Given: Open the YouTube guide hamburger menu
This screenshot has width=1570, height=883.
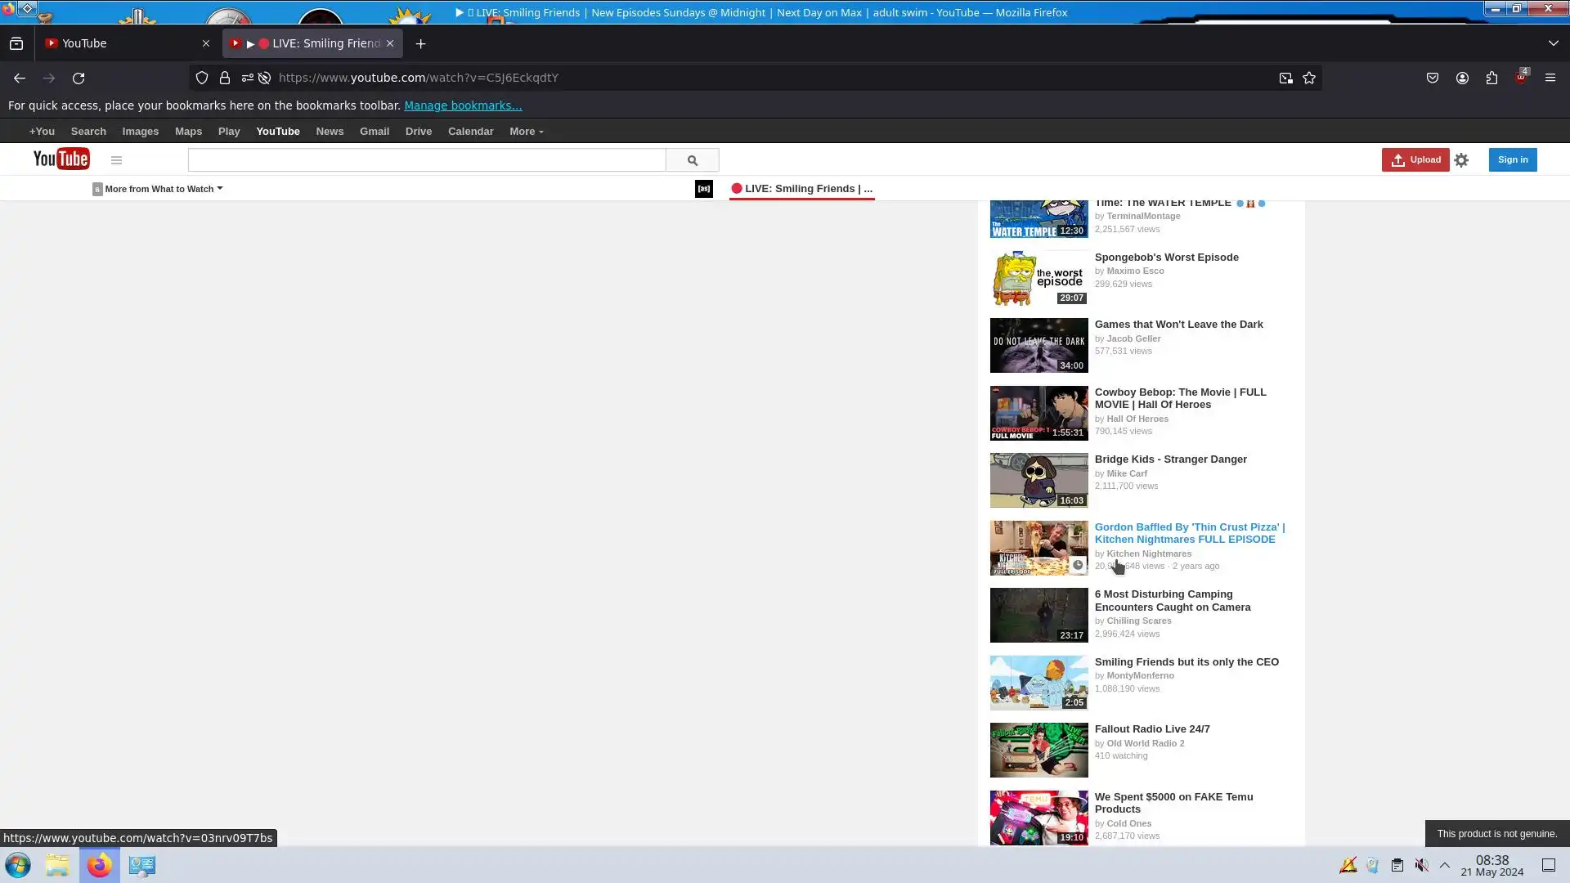Looking at the screenshot, I should click(116, 160).
